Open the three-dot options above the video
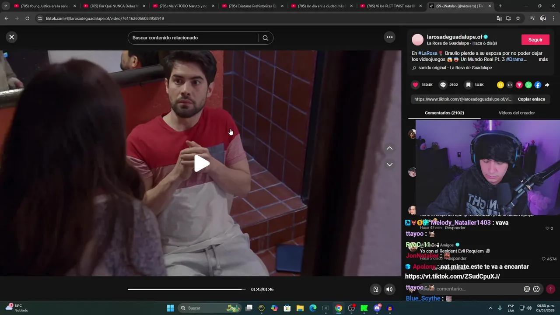The width and height of the screenshot is (560, 315). (389, 37)
